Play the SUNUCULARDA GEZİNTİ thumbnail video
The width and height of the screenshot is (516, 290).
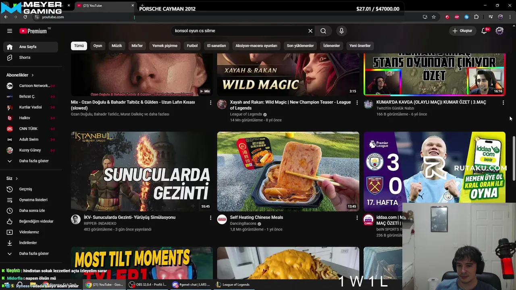coord(141,172)
